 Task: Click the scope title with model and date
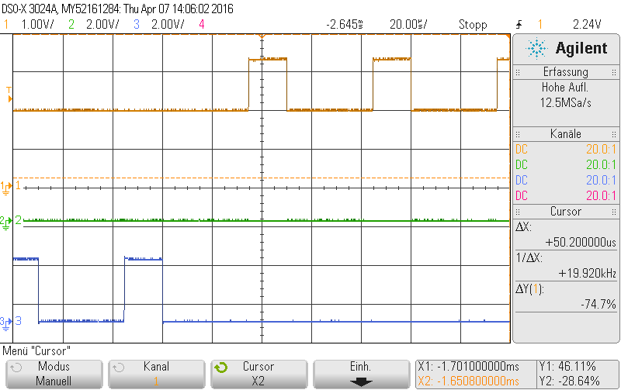(x=118, y=9)
